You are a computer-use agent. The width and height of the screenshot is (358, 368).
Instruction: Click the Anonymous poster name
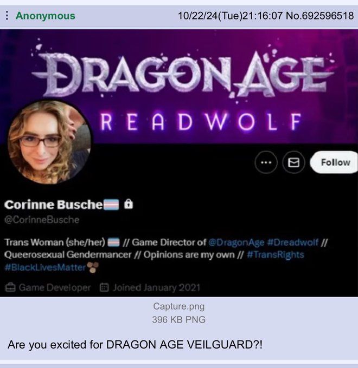(46, 16)
